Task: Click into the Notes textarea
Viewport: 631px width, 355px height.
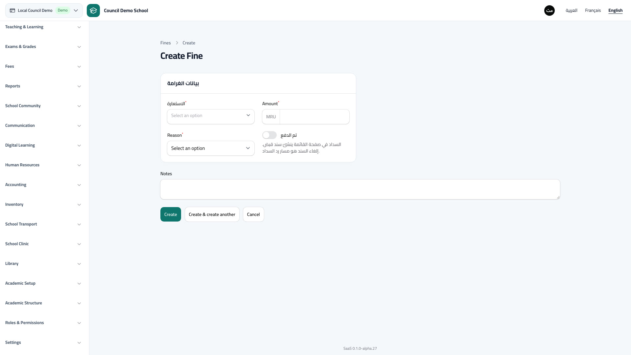Action: coord(360,189)
